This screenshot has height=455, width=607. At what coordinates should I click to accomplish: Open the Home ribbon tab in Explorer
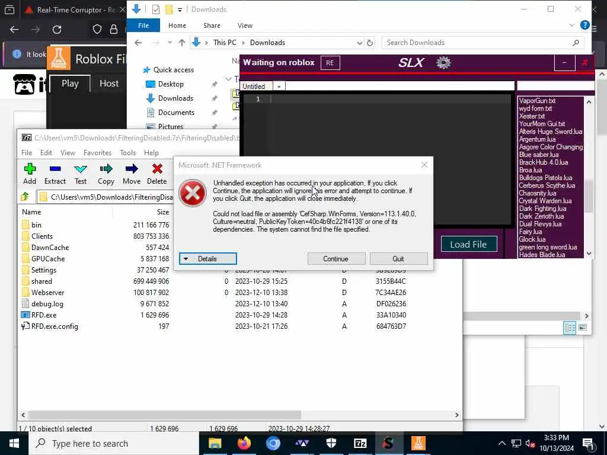pyautogui.click(x=177, y=25)
